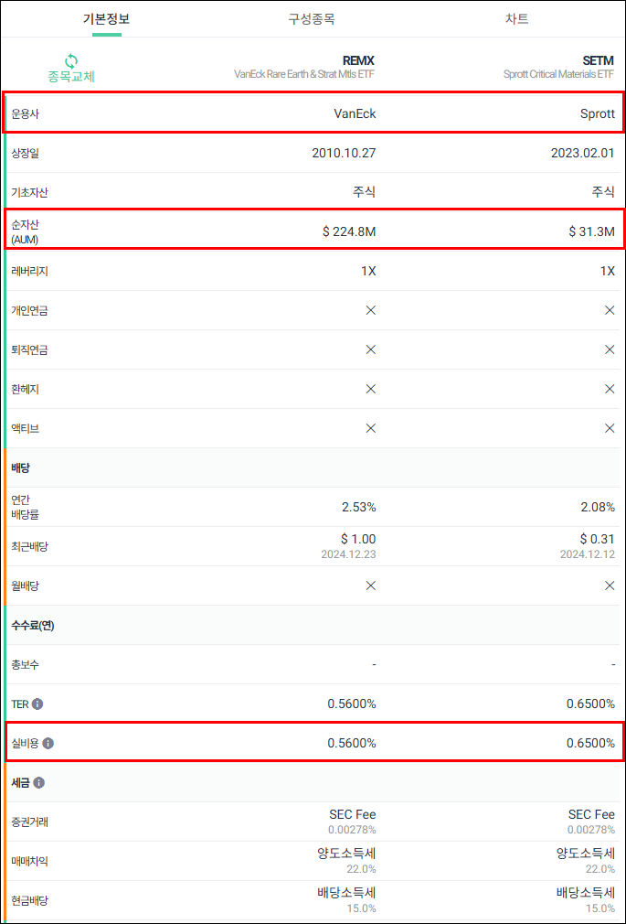Switch to the 기본정보 tab
Screen dimensions: 626x924
click(106, 18)
